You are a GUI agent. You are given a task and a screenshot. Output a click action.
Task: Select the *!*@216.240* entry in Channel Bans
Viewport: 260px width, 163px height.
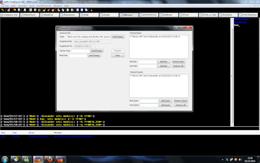[155, 37]
